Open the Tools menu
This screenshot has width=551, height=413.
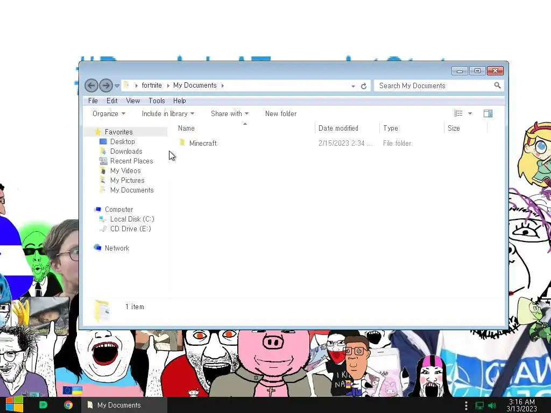tap(157, 101)
